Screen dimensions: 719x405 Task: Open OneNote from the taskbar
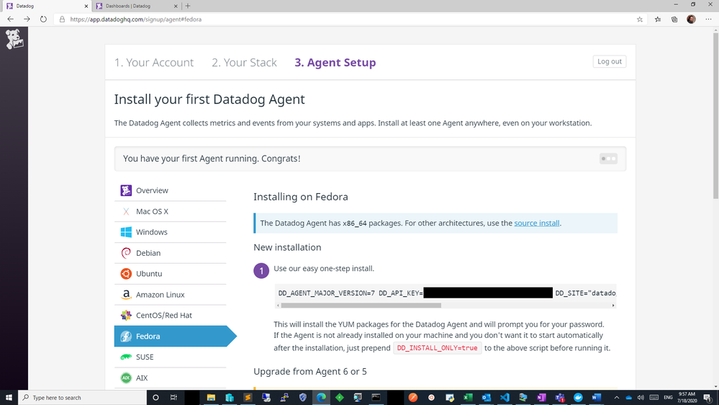pos(541,398)
